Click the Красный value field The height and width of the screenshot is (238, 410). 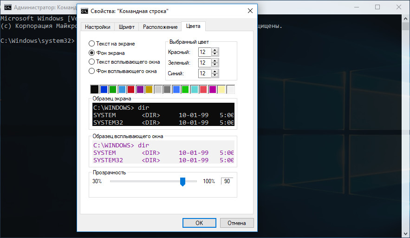coord(205,52)
